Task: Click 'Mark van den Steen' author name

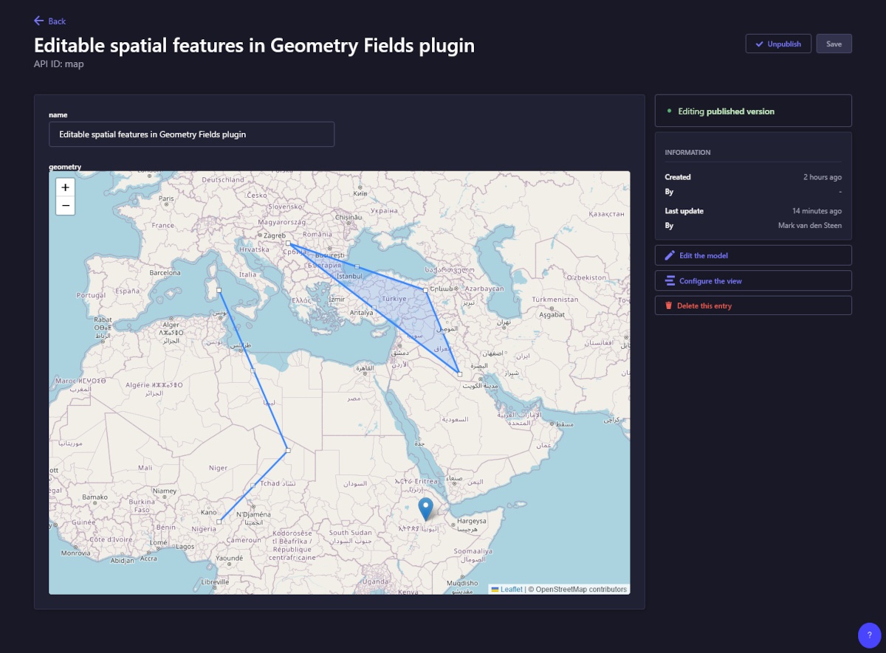Action: (809, 226)
